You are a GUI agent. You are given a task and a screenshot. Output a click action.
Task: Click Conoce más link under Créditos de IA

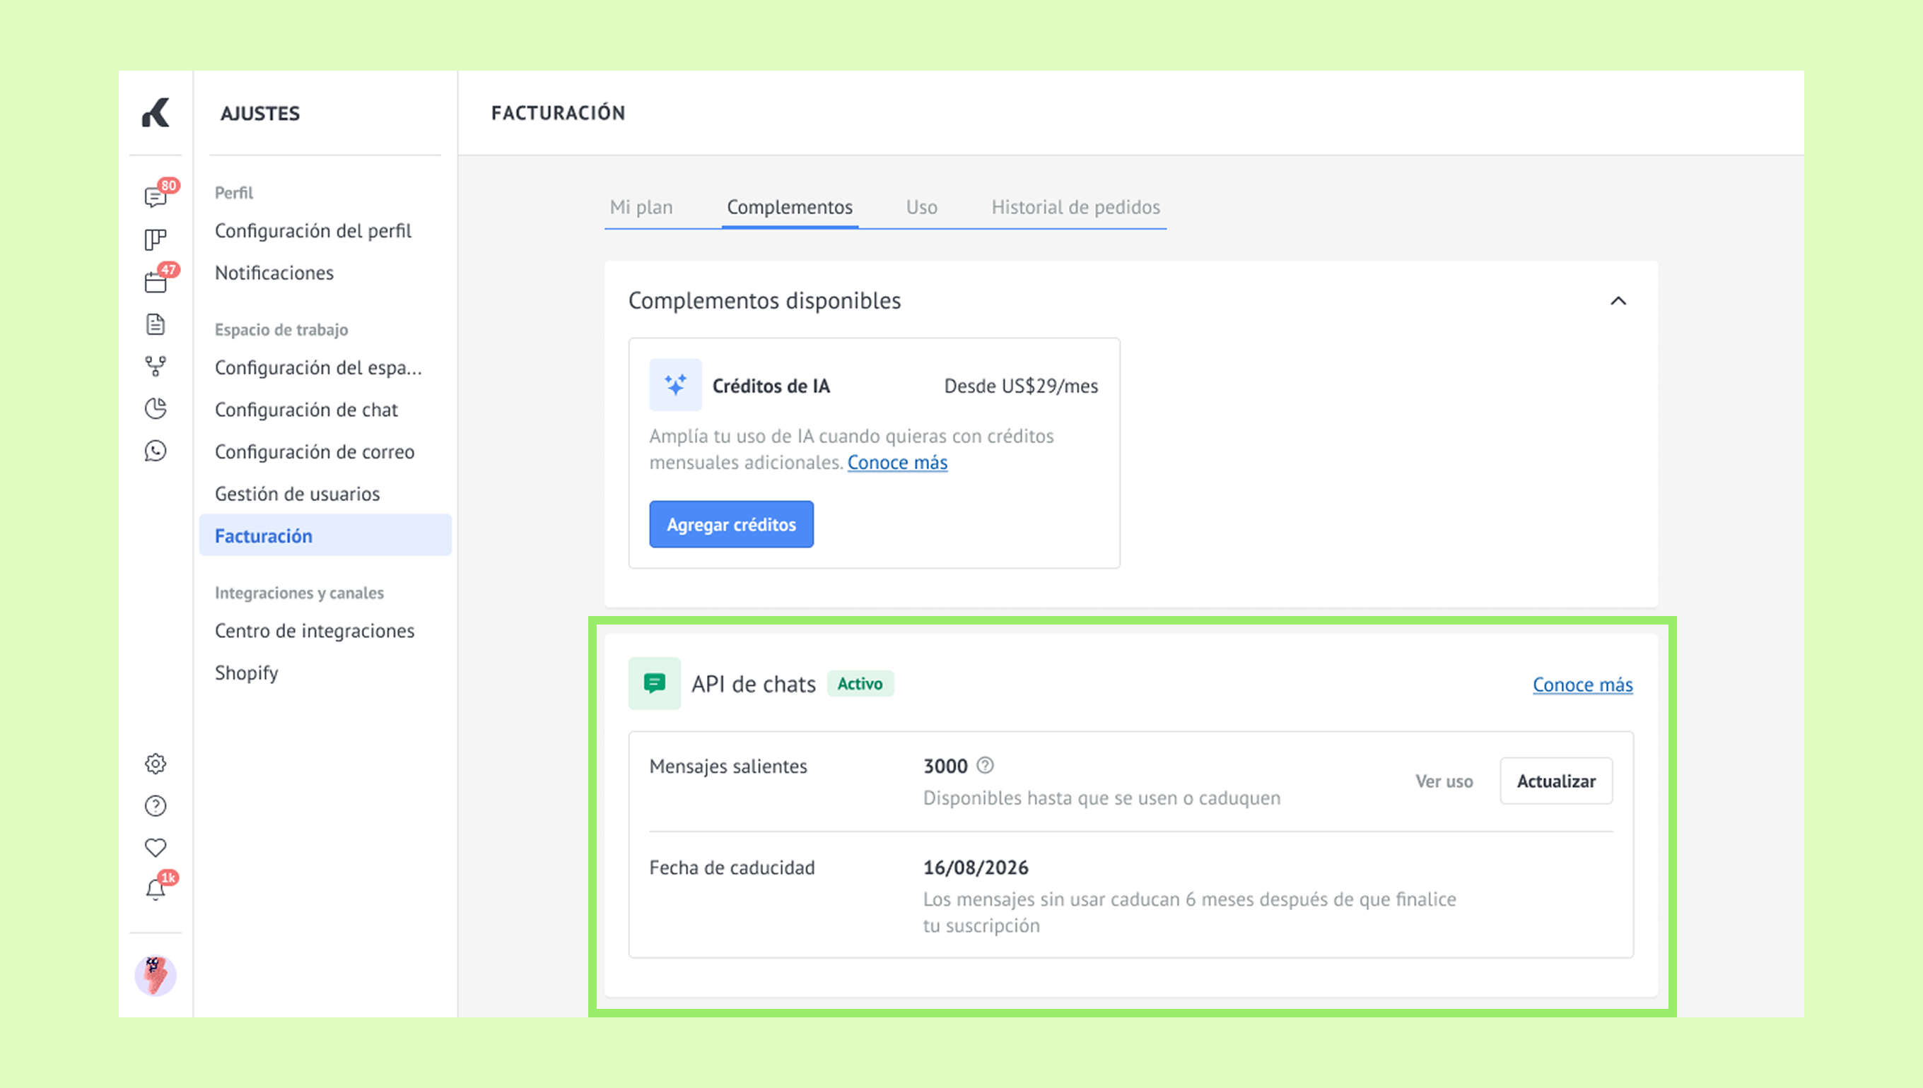point(897,463)
